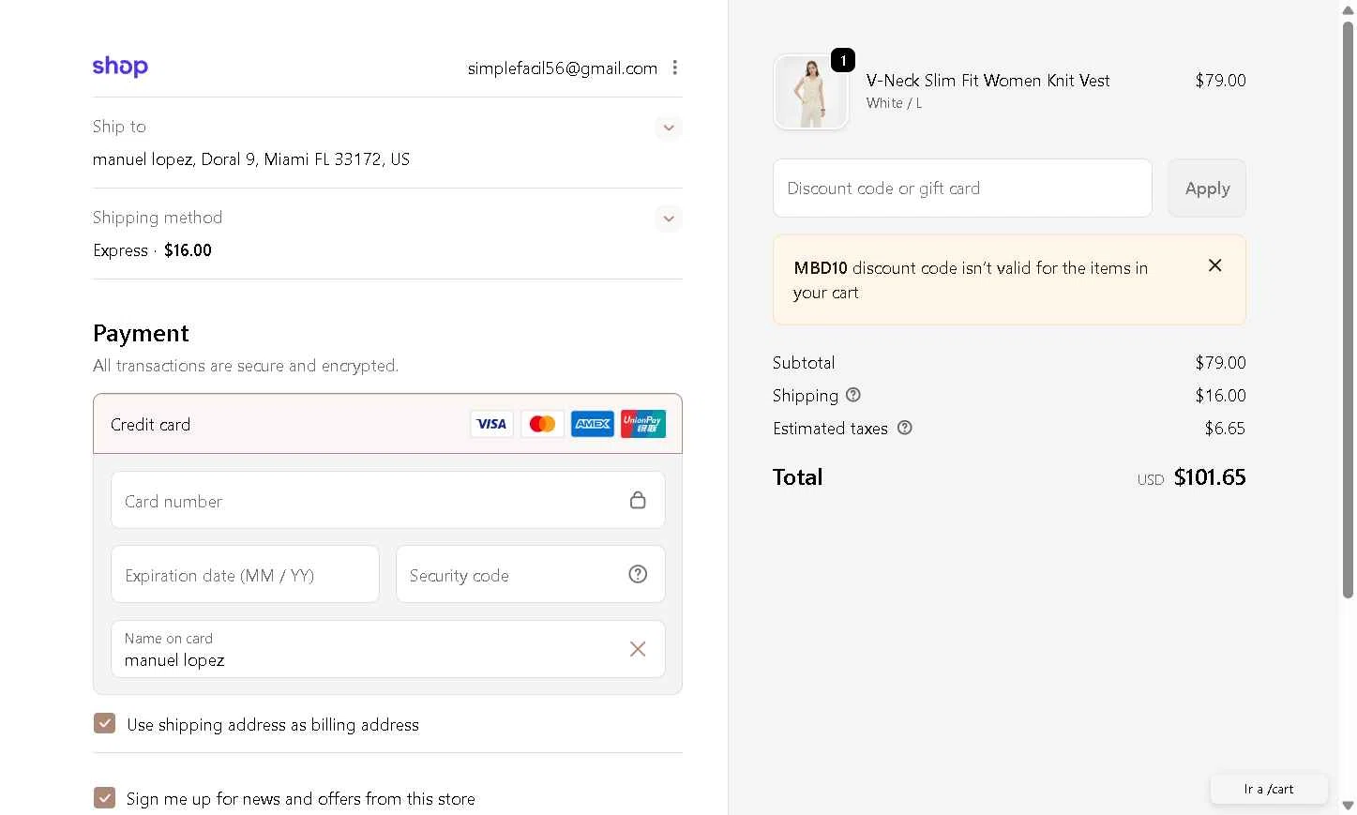Select the Credit card payment option
1357x815 pixels.
point(387,424)
